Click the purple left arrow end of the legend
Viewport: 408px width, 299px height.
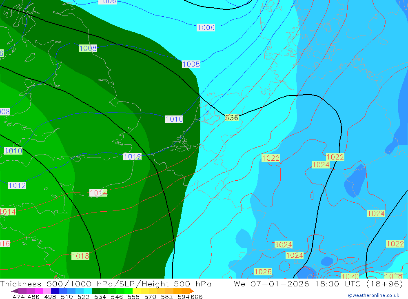pos(15,291)
